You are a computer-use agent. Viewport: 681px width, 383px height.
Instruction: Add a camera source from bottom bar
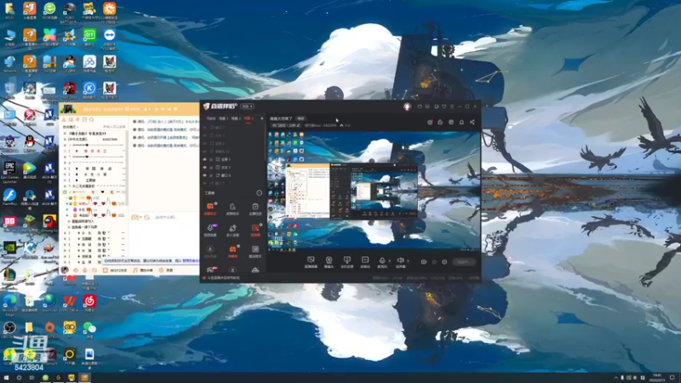pyautogui.click(x=329, y=261)
